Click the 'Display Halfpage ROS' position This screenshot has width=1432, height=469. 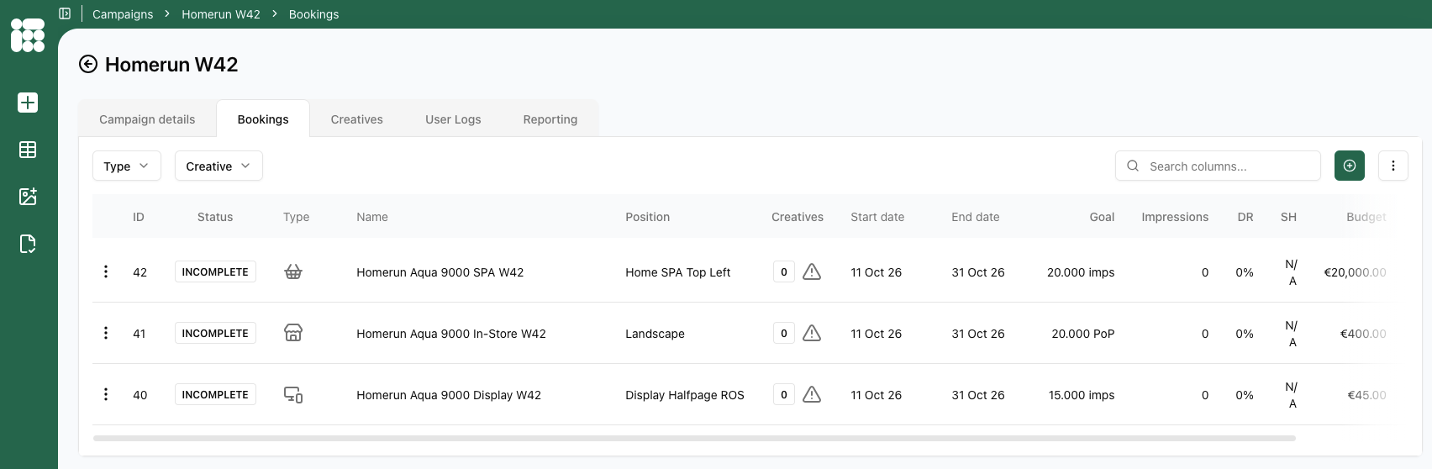click(x=685, y=395)
